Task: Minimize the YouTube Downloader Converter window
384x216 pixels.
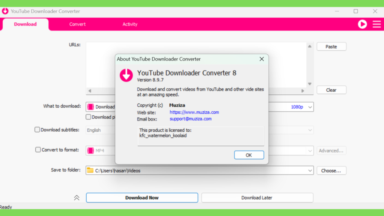Action: pos(337,11)
